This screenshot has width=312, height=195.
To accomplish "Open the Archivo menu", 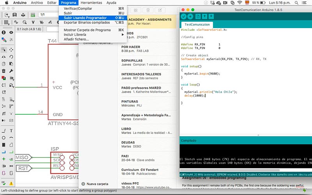I will tap(37, 3).
